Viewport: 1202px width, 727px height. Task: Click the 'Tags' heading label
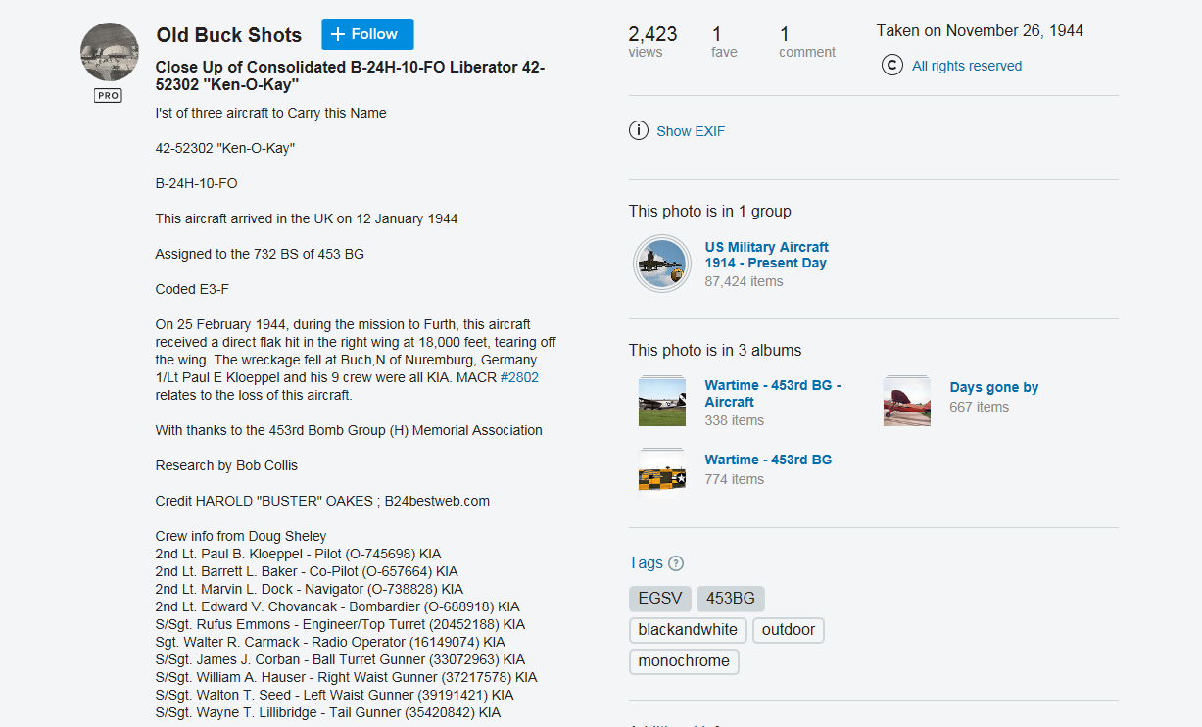[x=646, y=562]
